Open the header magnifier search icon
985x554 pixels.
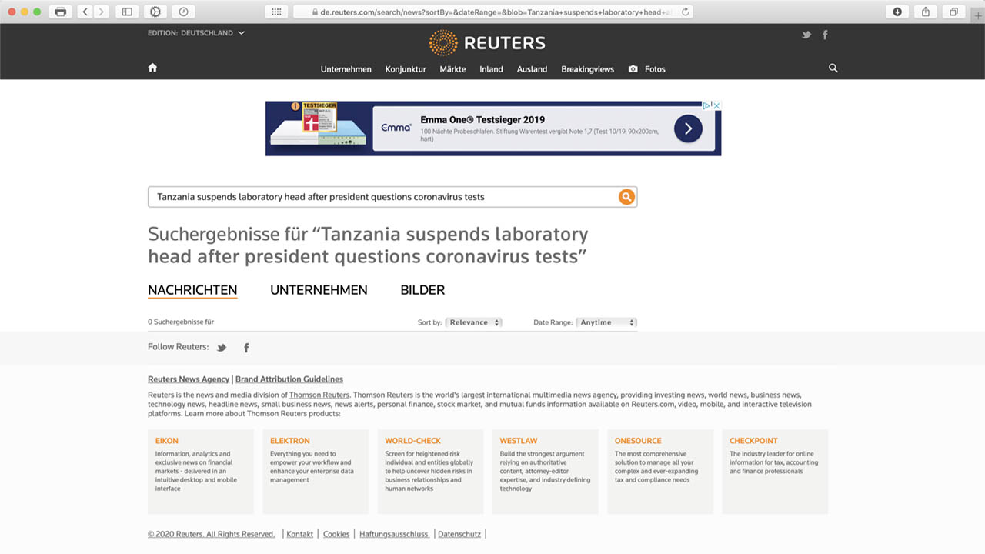coord(833,68)
